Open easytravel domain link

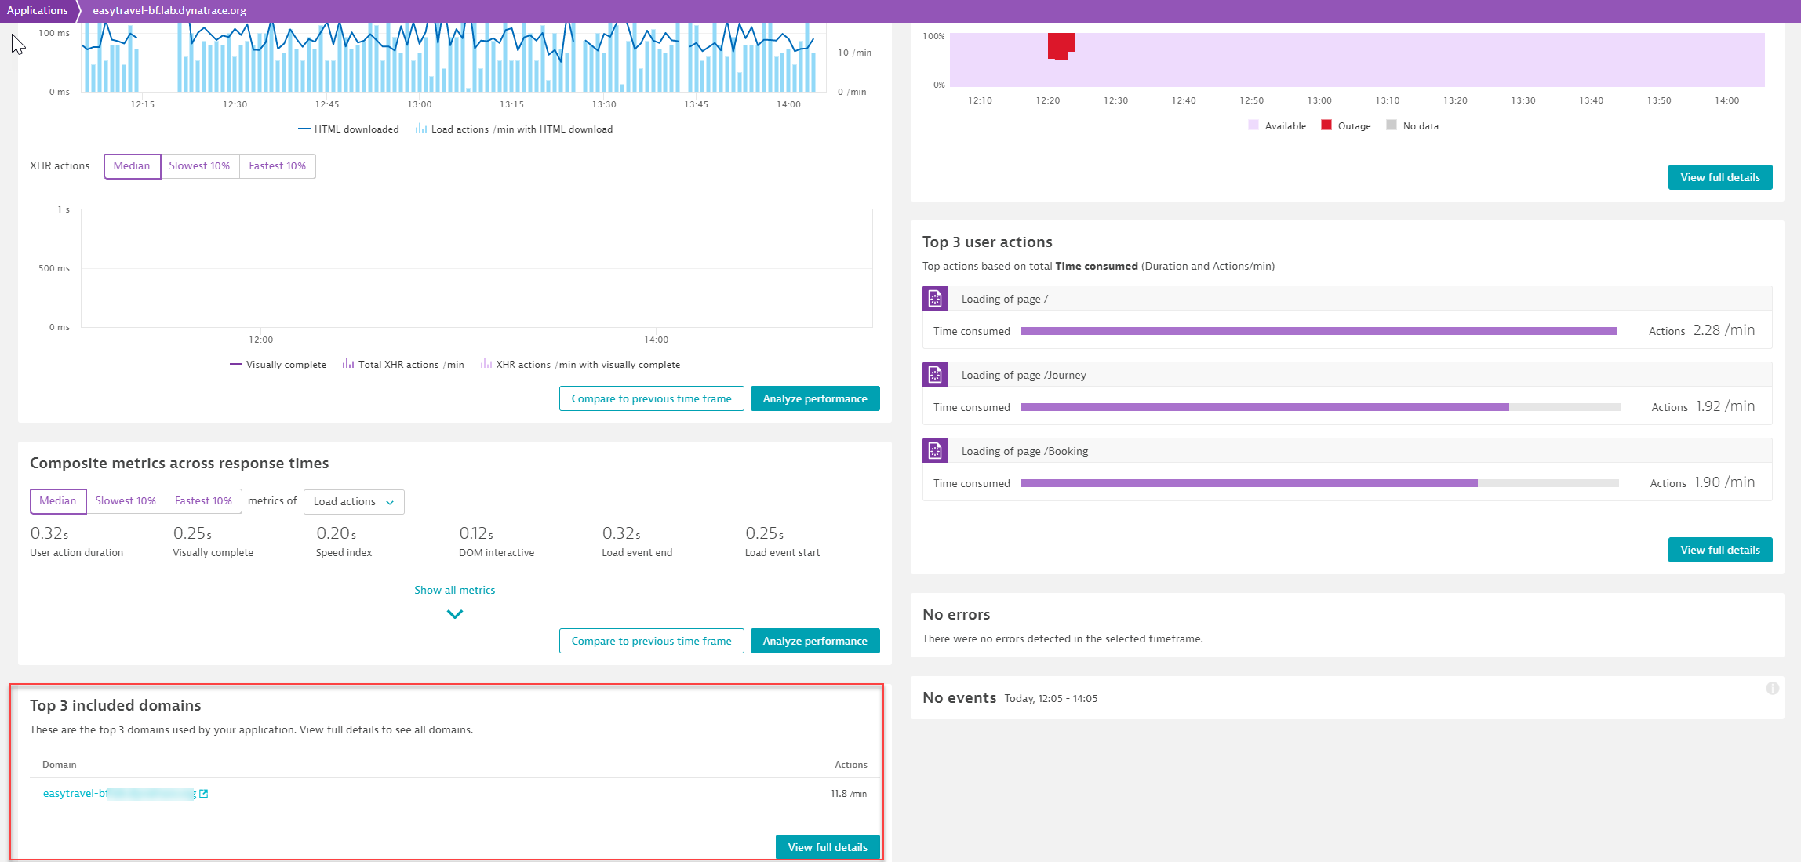[x=119, y=794]
